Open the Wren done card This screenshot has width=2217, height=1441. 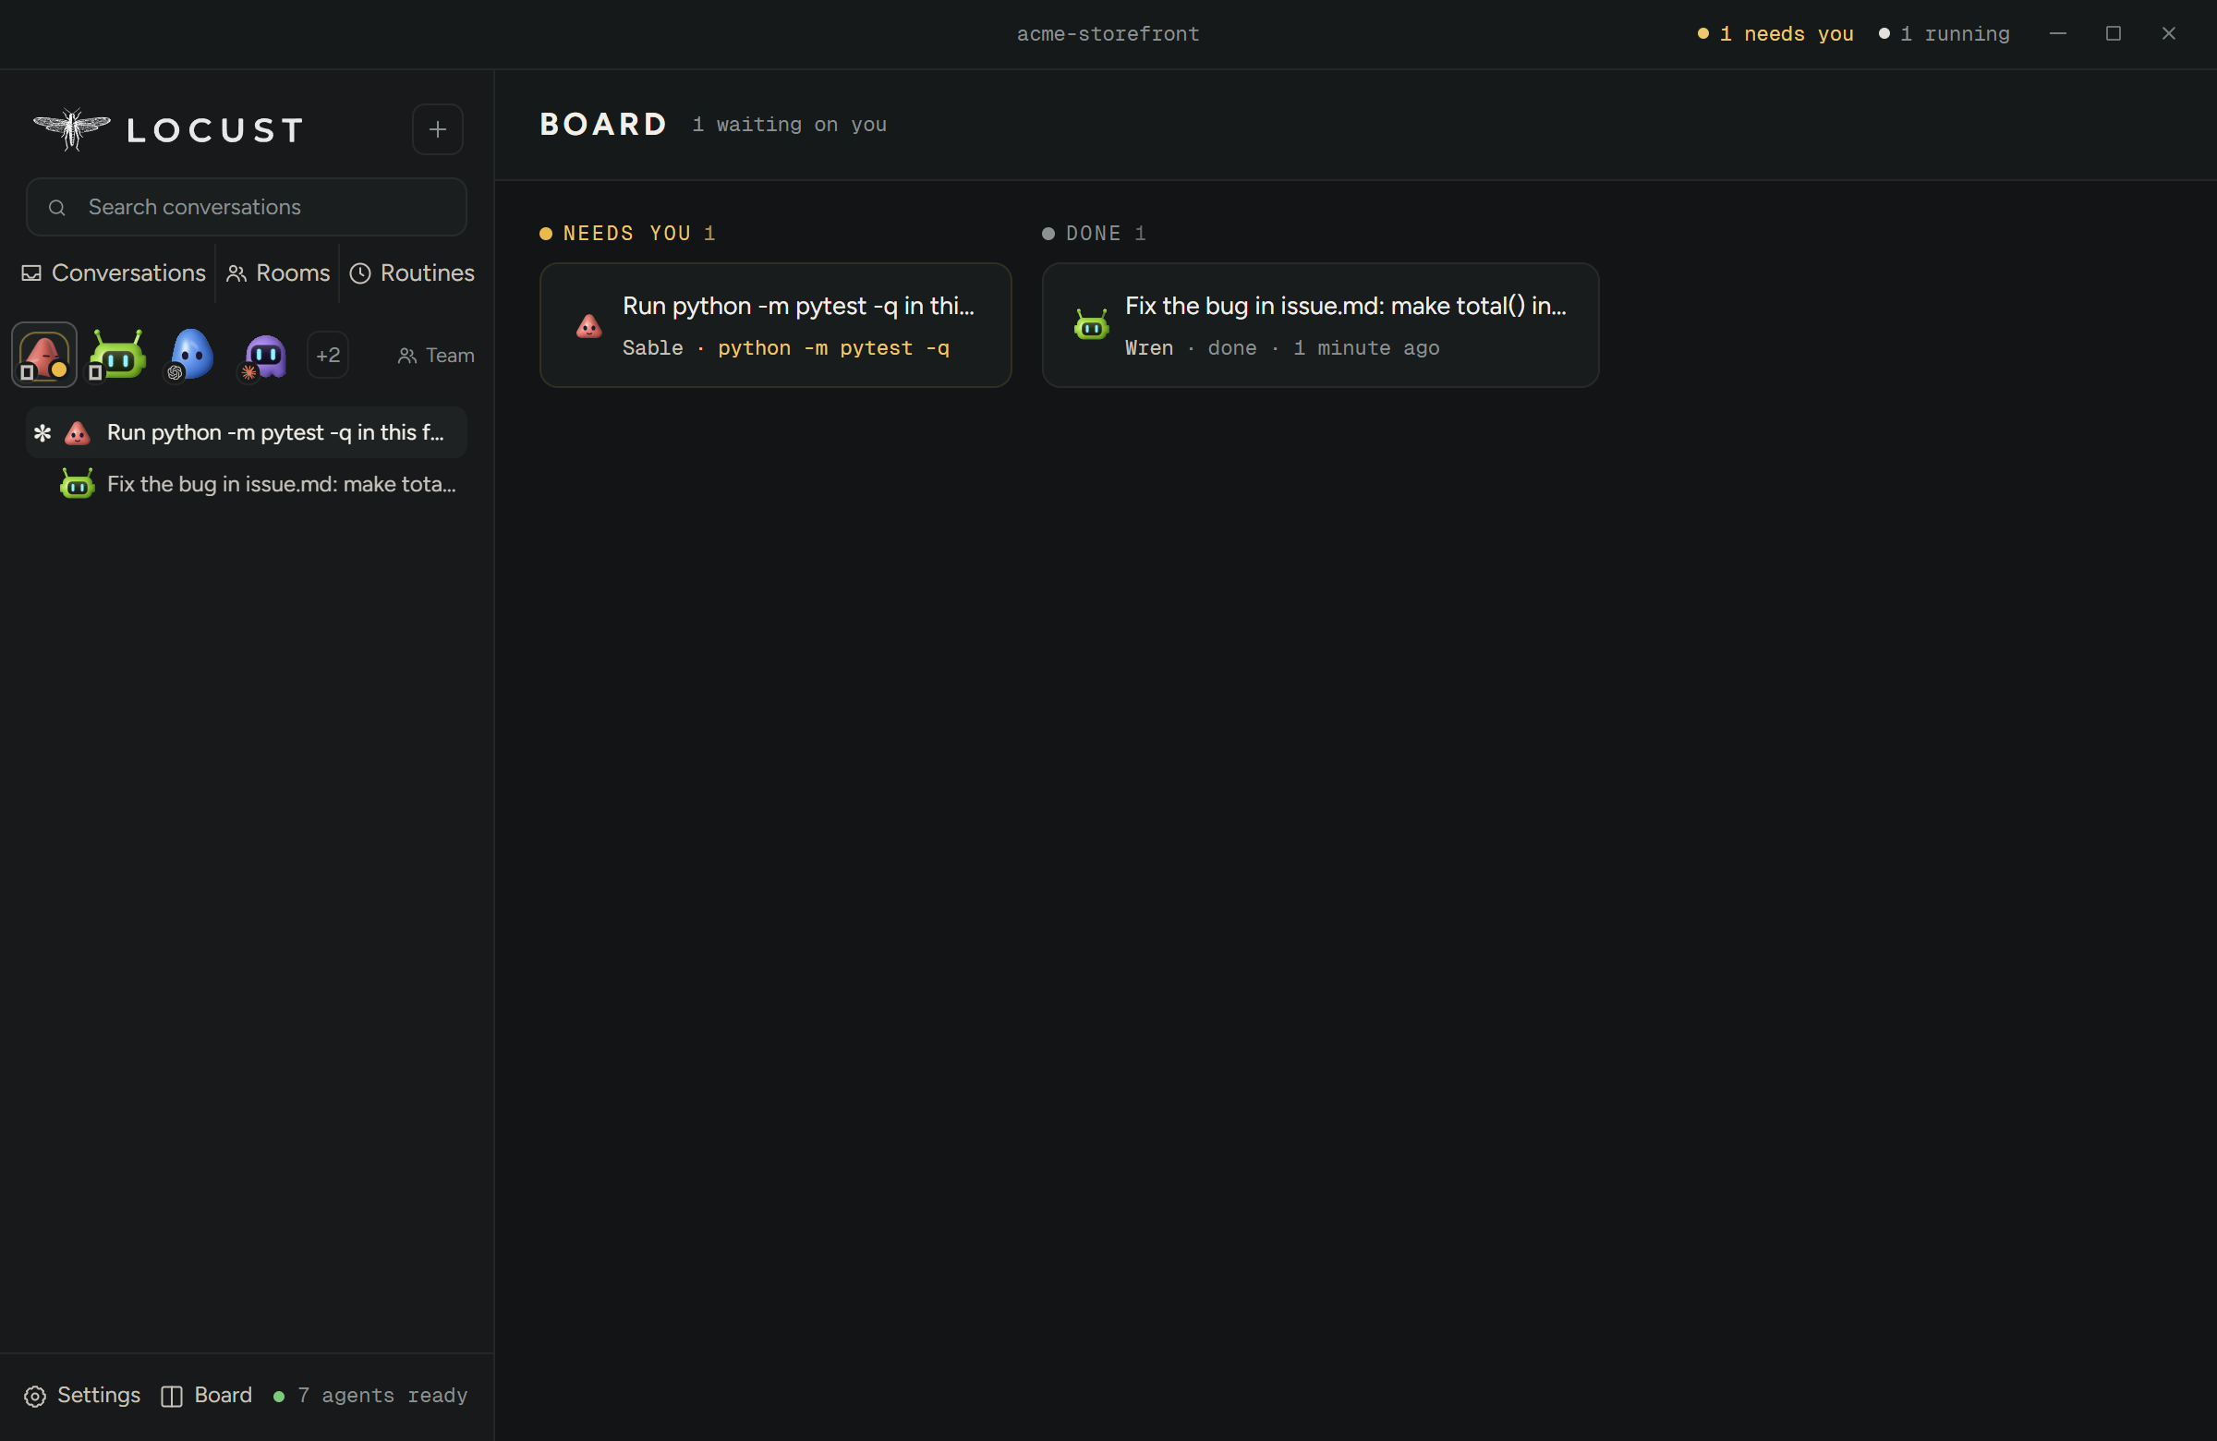click(x=1321, y=325)
